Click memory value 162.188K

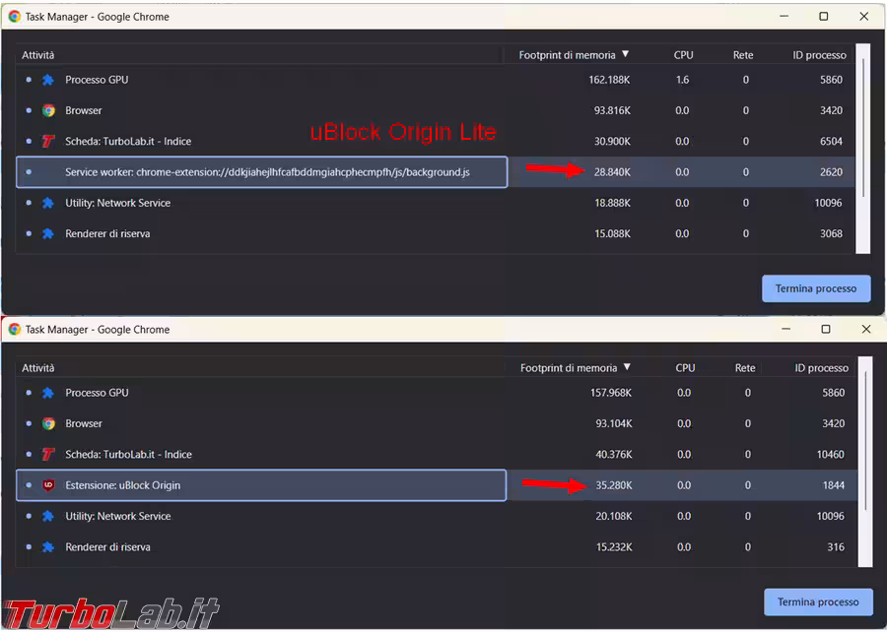pyautogui.click(x=609, y=80)
